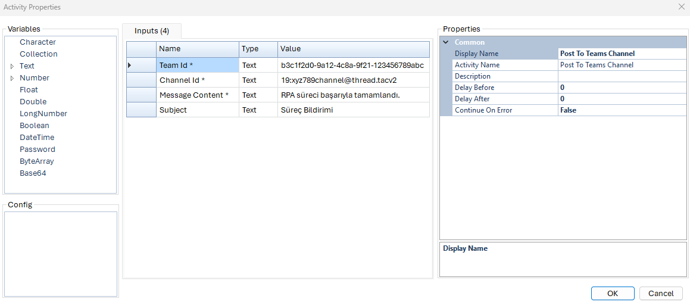Image resolution: width=690 pixels, height=305 pixels.
Task: Edit the Subject value field
Action: click(352, 110)
